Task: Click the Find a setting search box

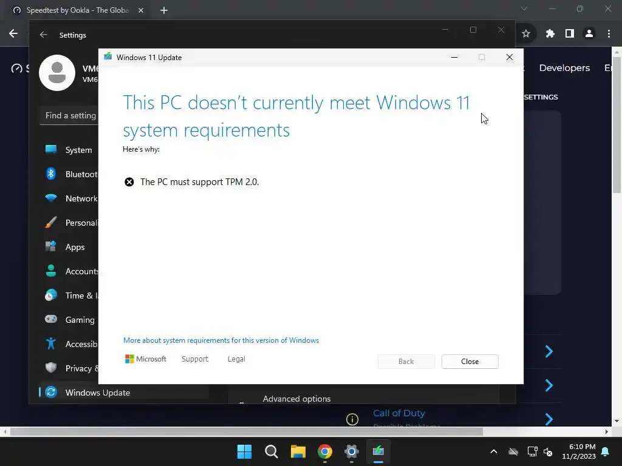Action: [x=69, y=115]
